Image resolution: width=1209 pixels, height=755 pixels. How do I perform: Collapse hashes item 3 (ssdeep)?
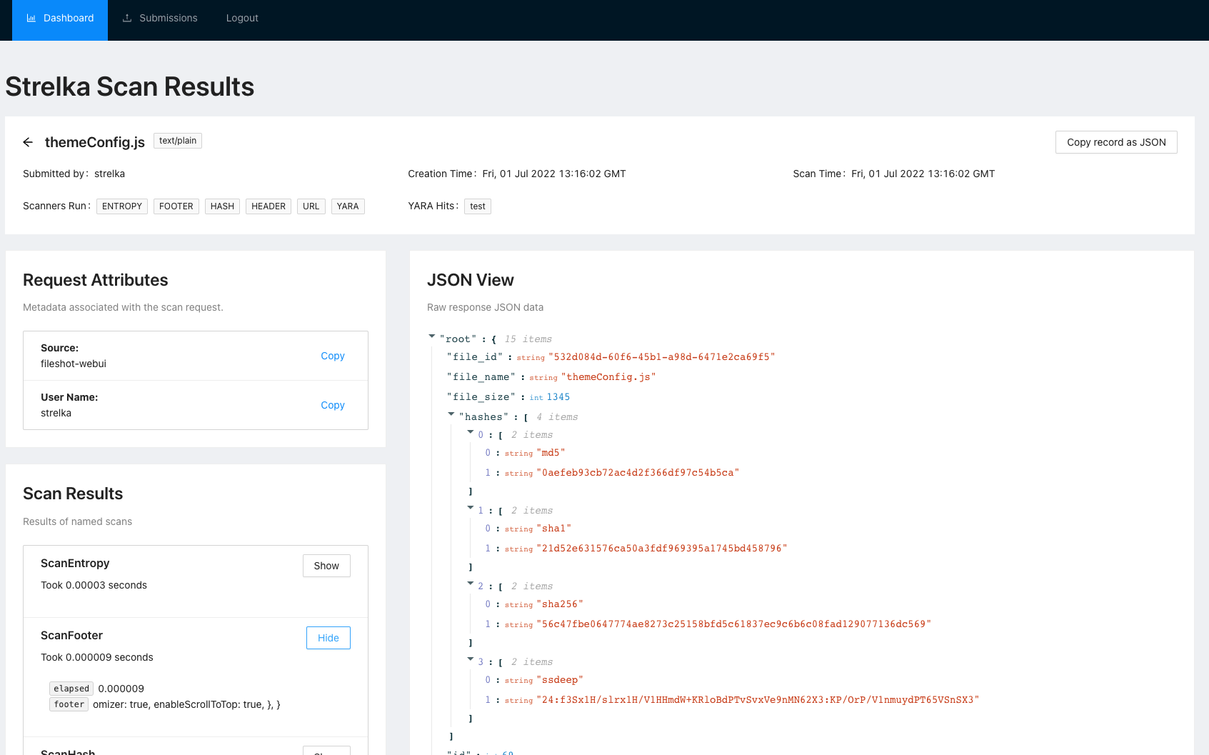[471, 659]
